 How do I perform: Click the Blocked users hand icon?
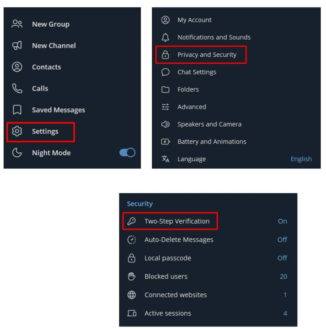click(131, 276)
